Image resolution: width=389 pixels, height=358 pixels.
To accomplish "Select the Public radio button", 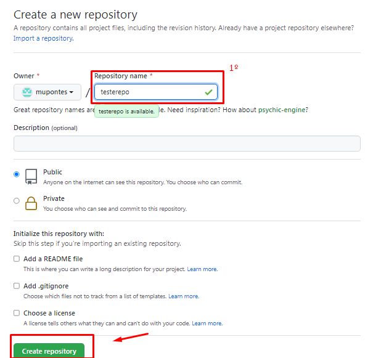I will point(17,174).
